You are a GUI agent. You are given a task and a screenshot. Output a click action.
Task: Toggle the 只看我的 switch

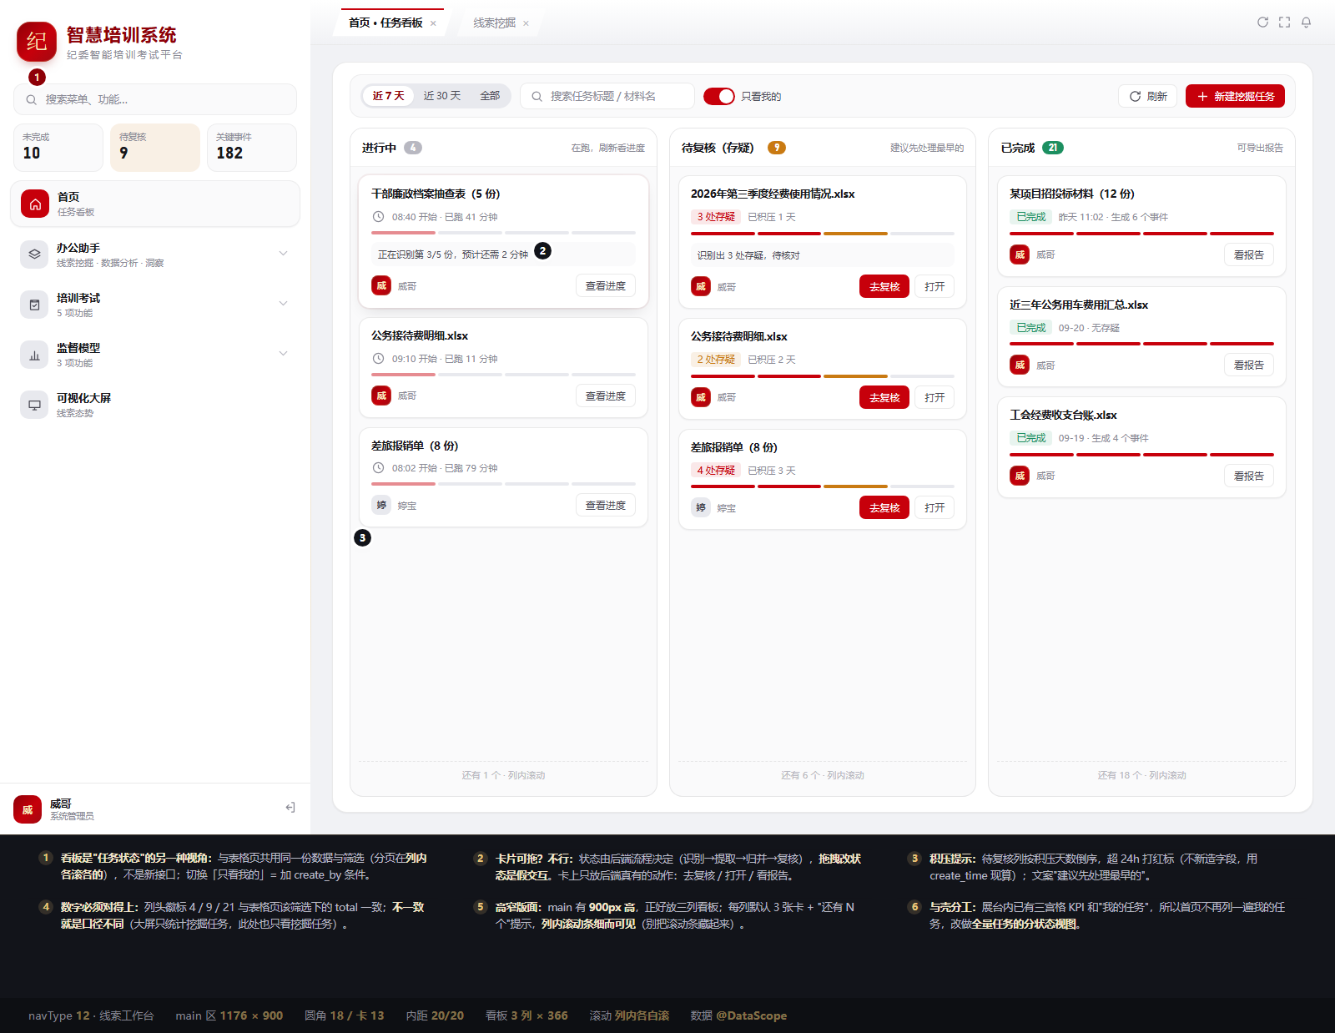pos(718,96)
